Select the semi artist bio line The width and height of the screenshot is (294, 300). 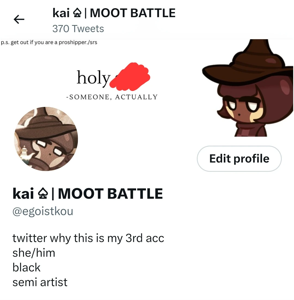(40, 282)
